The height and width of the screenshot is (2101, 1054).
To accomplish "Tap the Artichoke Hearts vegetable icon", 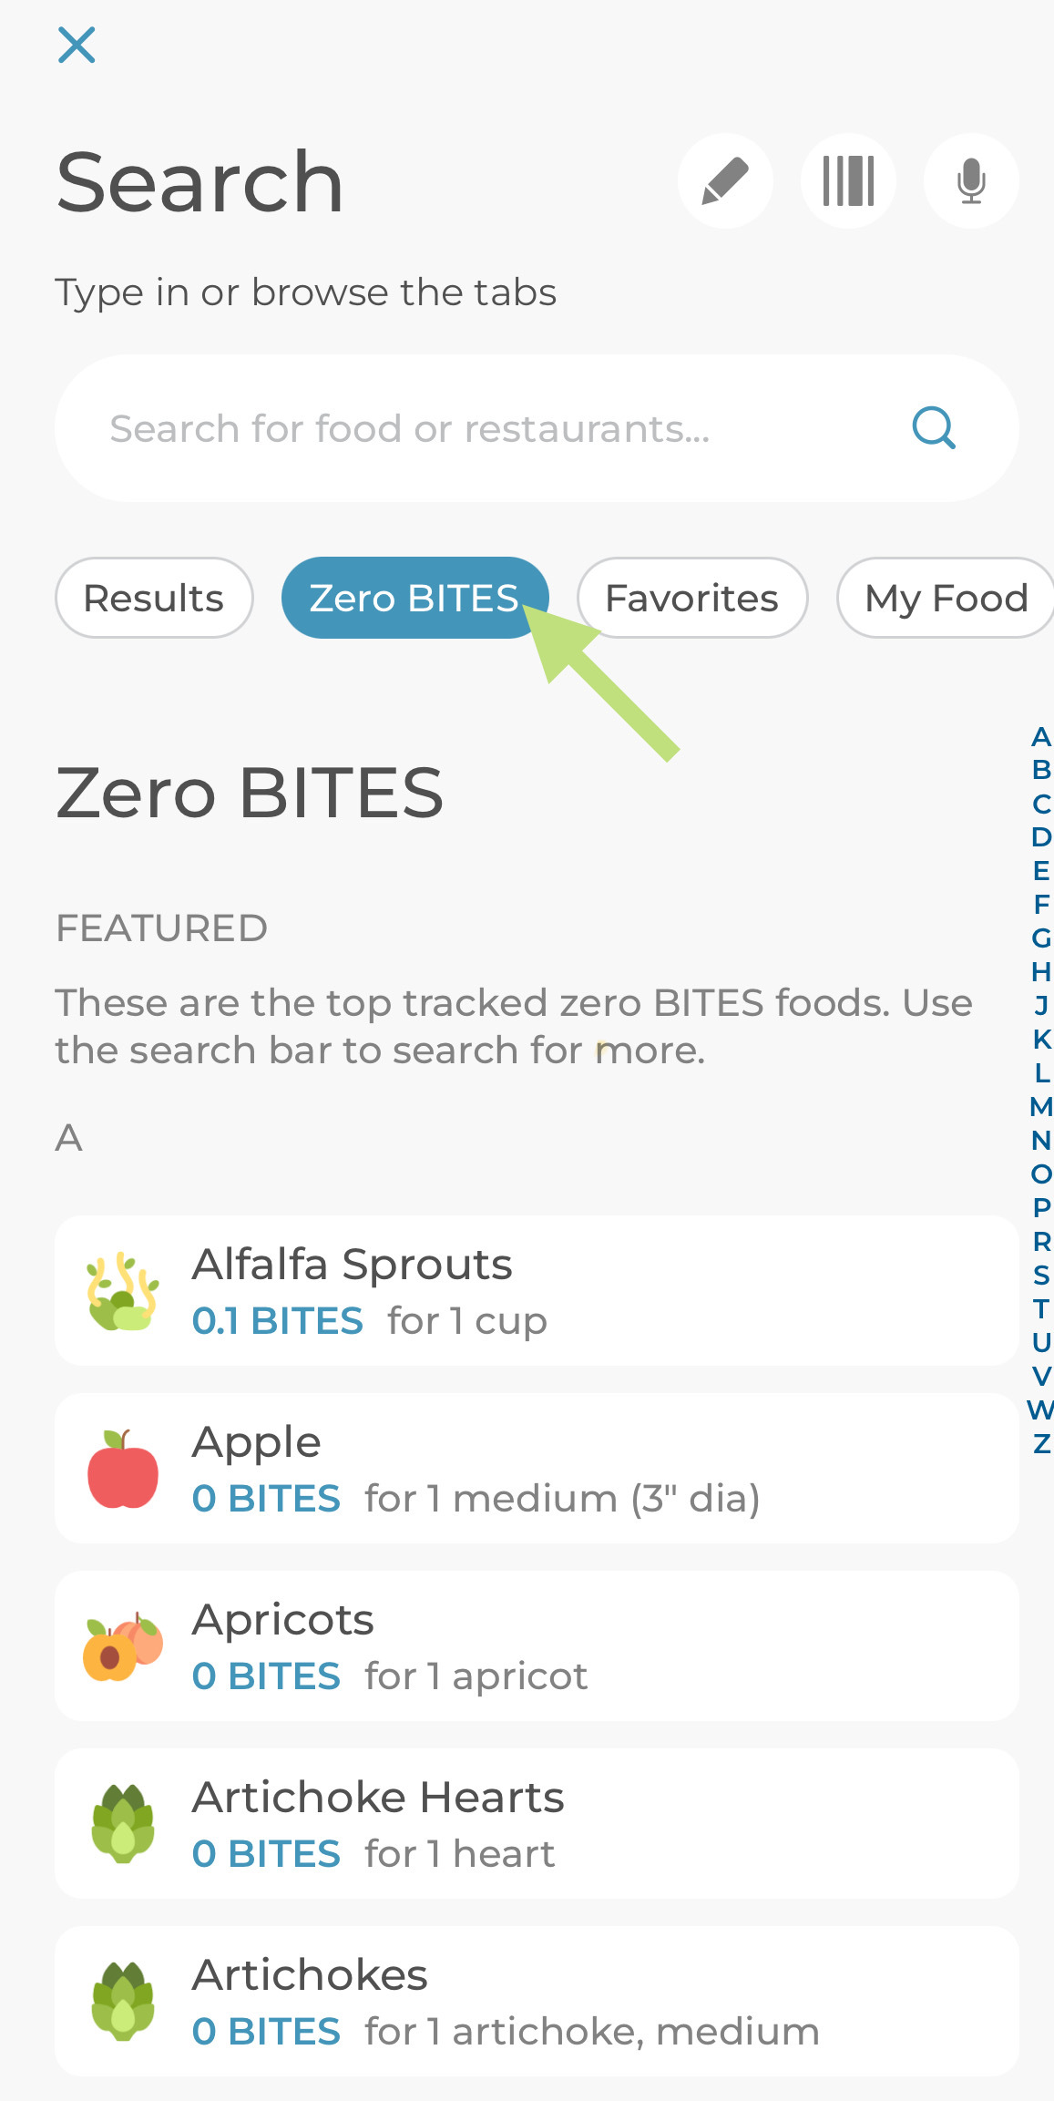I will pos(124,1822).
